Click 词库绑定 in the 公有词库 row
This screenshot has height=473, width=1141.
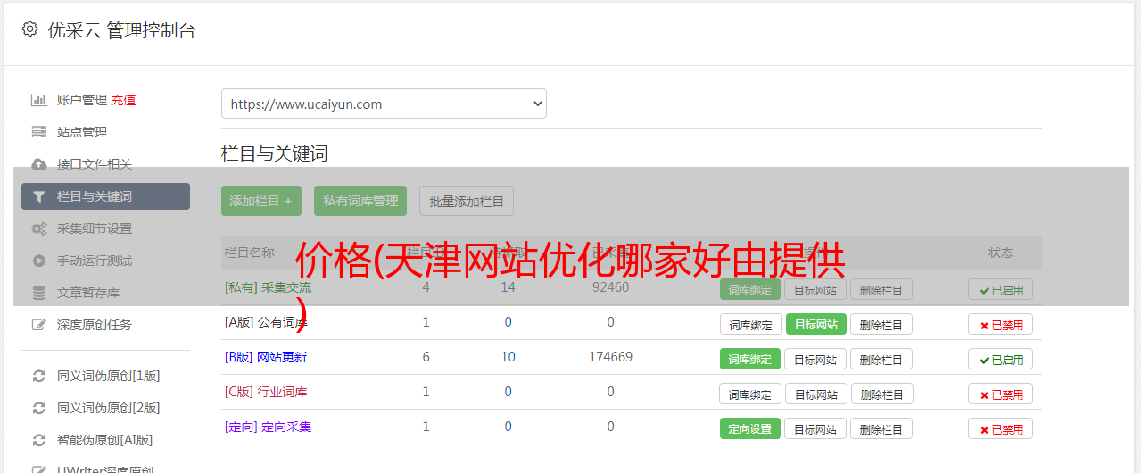(750, 324)
